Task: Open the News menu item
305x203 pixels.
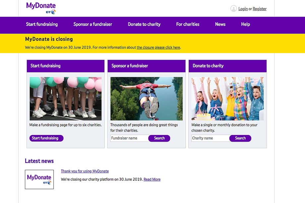Action: pos(220,24)
